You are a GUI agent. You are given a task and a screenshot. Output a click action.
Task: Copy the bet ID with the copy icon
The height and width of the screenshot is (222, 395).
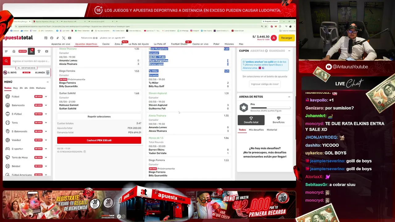[85, 152]
